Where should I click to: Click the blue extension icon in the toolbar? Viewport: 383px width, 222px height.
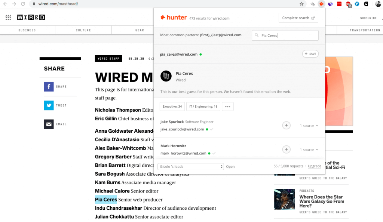click(x=357, y=4)
